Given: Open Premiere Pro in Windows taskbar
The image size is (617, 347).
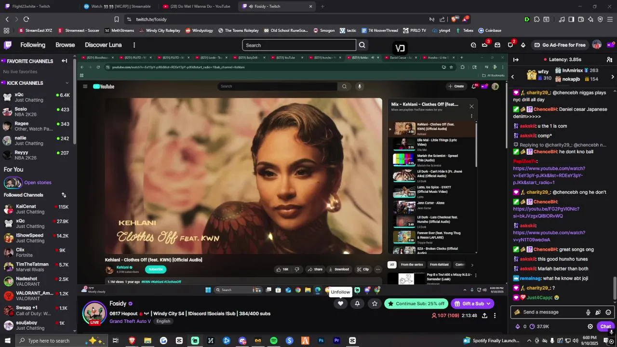Looking at the screenshot, I should click(337, 341).
